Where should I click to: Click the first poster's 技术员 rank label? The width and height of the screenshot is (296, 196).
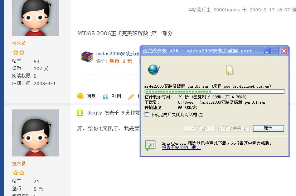19,43
